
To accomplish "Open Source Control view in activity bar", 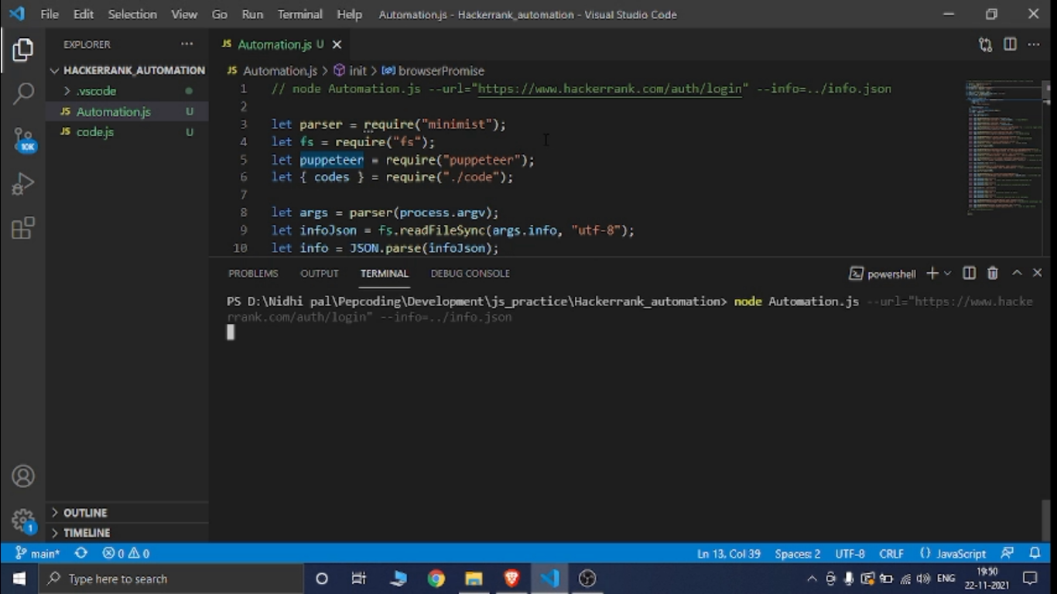I will [x=23, y=139].
